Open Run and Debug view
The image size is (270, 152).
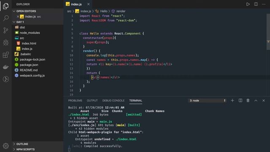pyautogui.click(x=5, y=43)
